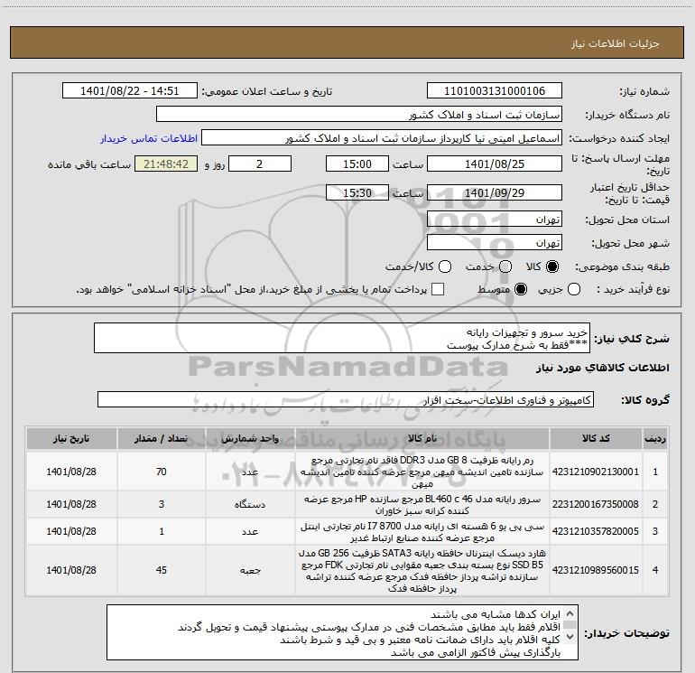Click the DDR3 8 GB RAM item name
This screenshot has height=673, width=695.
422,472
